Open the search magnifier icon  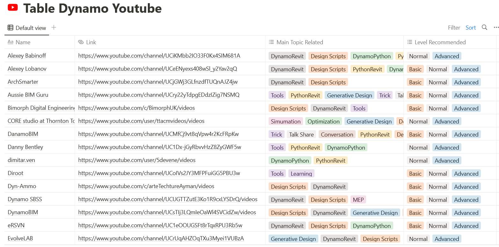484,27
